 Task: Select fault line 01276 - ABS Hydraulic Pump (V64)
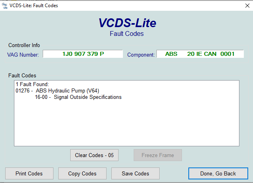(57, 91)
